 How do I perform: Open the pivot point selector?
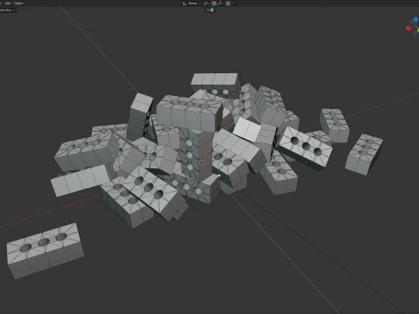pyautogui.click(x=206, y=3)
